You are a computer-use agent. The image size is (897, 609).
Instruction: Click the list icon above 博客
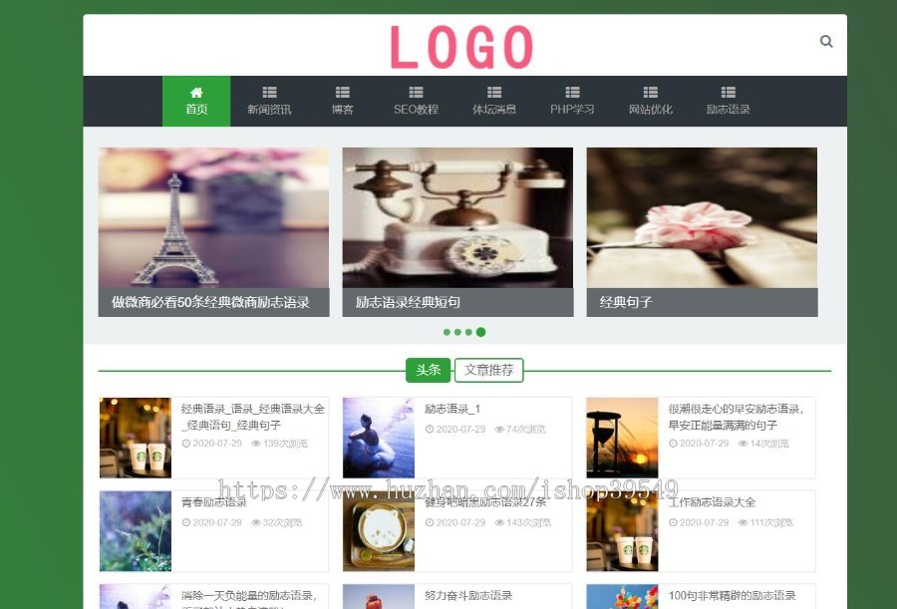tap(343, 92)
